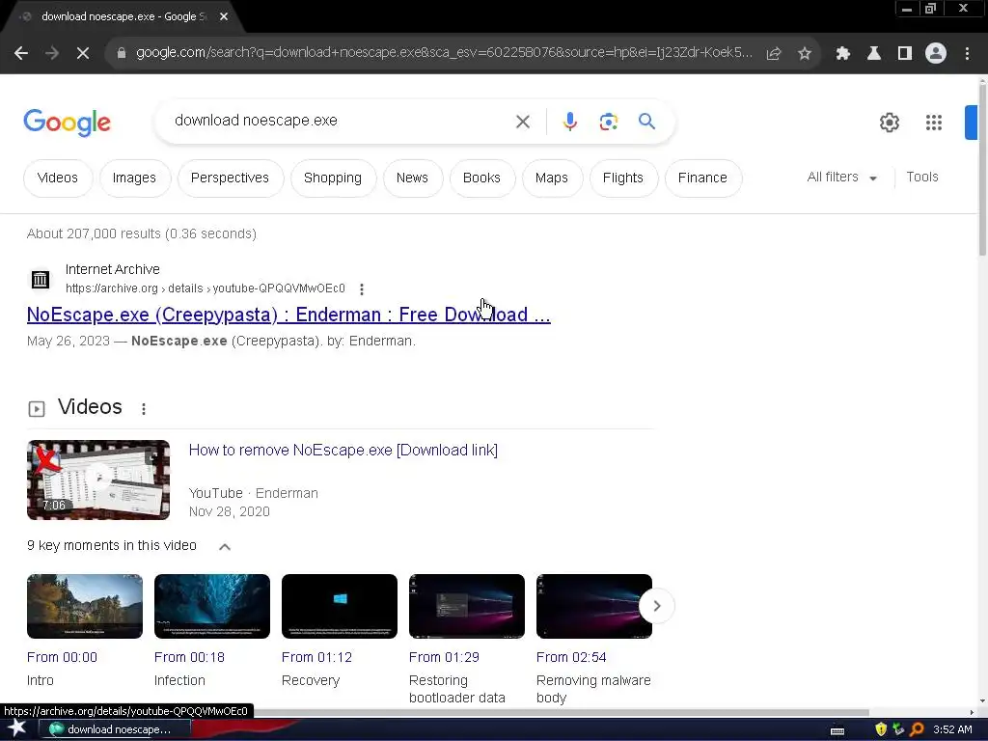Play the 7:06 video thumbnail
The height and width of the screenshot is (741, 988).
click(x=98, y=480)
